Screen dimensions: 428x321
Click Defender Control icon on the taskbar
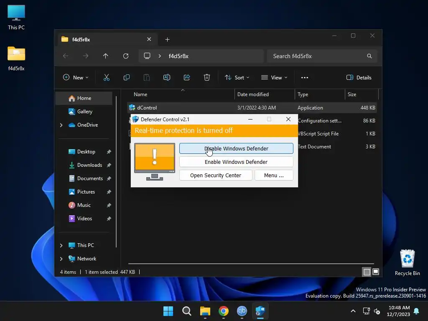click(260, 311)
